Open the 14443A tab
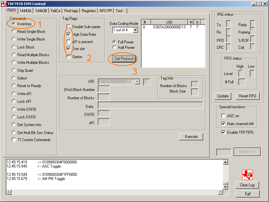The width and height of the screenshot is (269, 202). [25, 11]
